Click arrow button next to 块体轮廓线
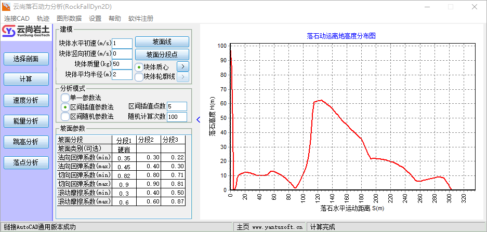 click(182, 77)
